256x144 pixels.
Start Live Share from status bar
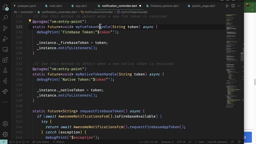click(x=41, y=142)
